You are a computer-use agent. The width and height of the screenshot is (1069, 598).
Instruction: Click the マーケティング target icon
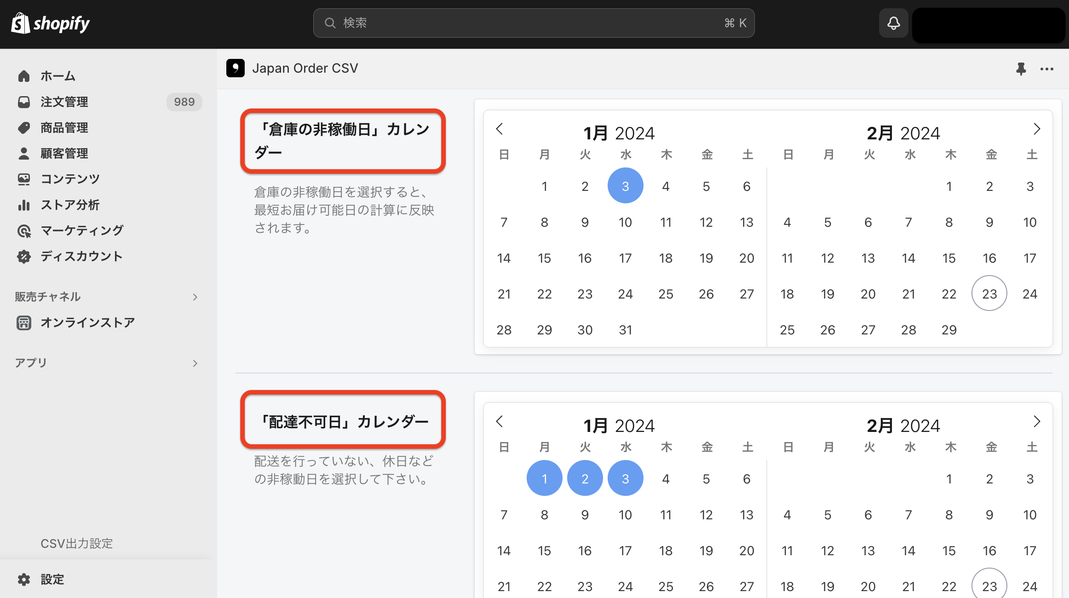[x=24, y=231]
